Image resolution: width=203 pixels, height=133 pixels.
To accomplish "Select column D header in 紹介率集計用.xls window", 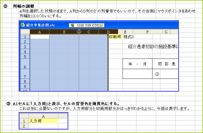I will (x=108, y=32).
